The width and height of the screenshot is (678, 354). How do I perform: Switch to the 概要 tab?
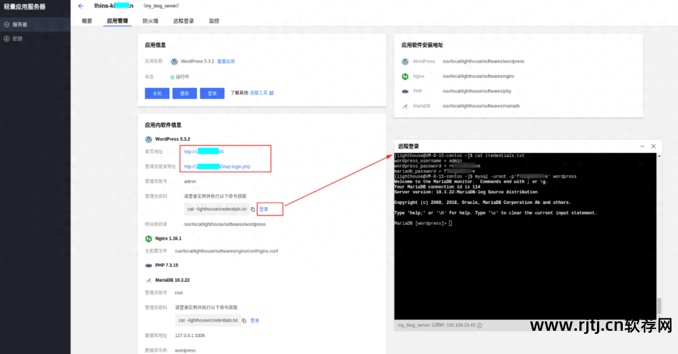[x=87, y=21]
